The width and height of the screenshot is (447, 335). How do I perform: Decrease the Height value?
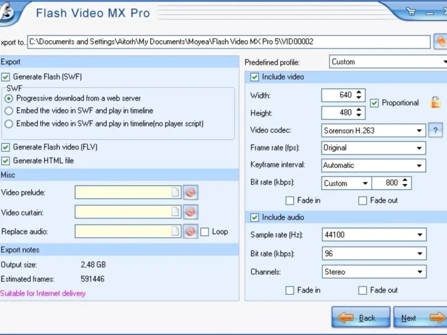tap(359, 116)
